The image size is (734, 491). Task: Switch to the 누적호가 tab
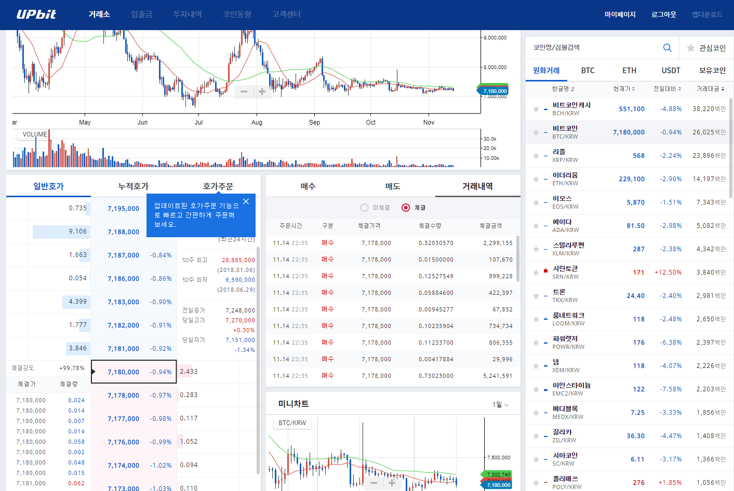pyautogui.click(x=133, y=186)
